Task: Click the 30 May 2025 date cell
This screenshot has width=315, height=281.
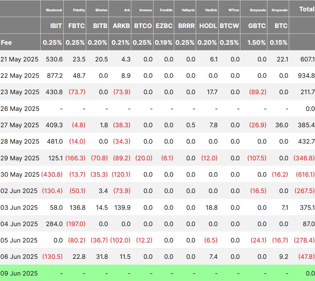Action: tap(20, 174)
